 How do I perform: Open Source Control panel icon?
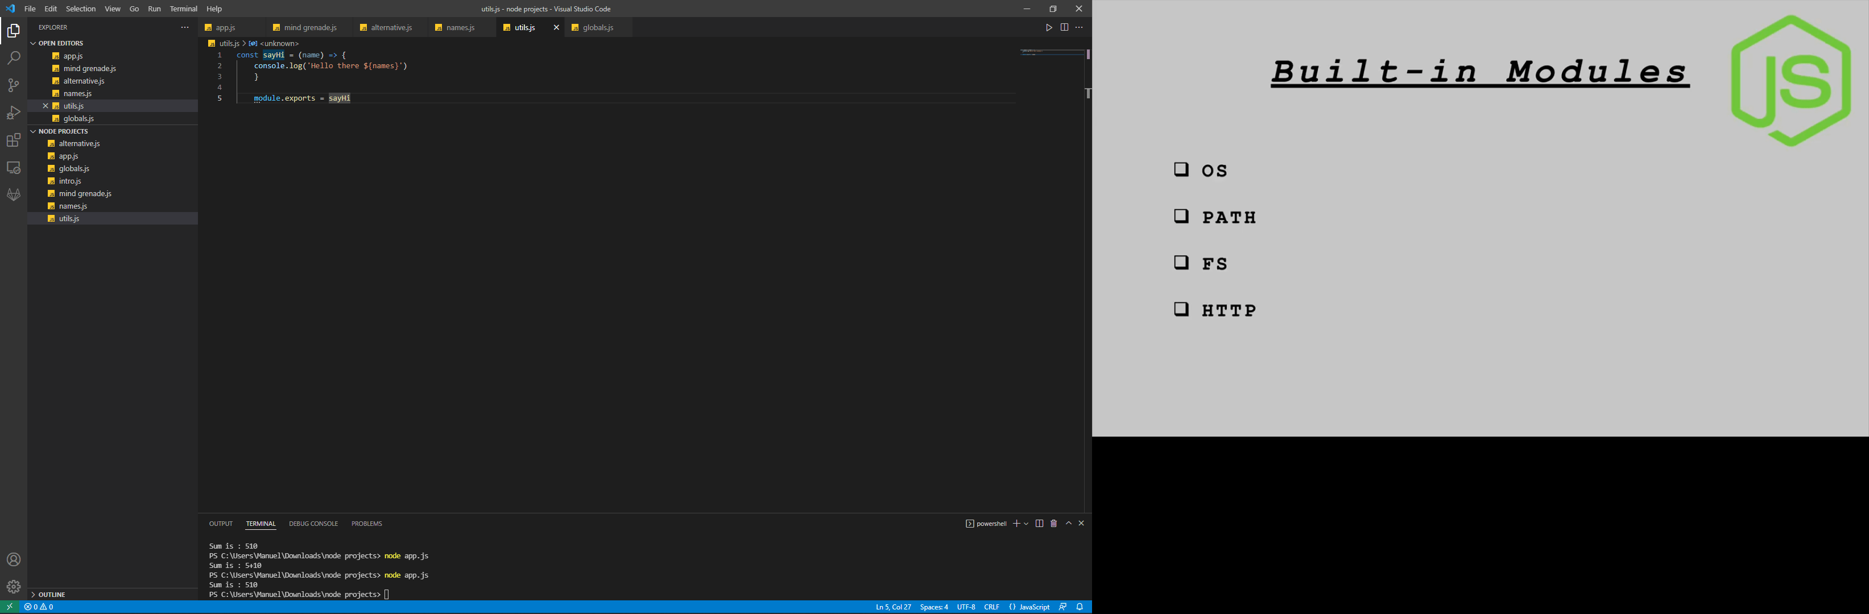14,85
